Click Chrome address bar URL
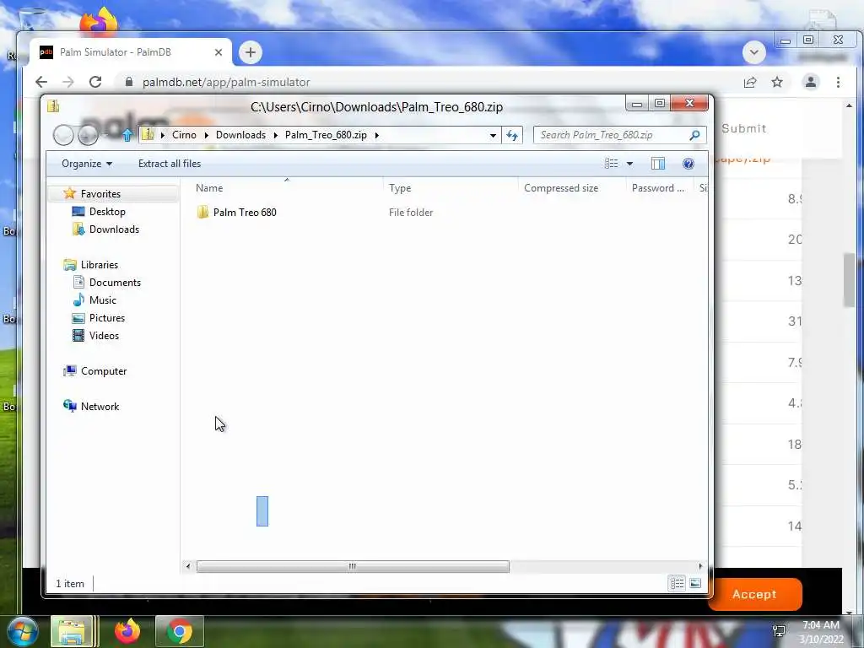This screenshot has width=864, height=648. (226, 82)
